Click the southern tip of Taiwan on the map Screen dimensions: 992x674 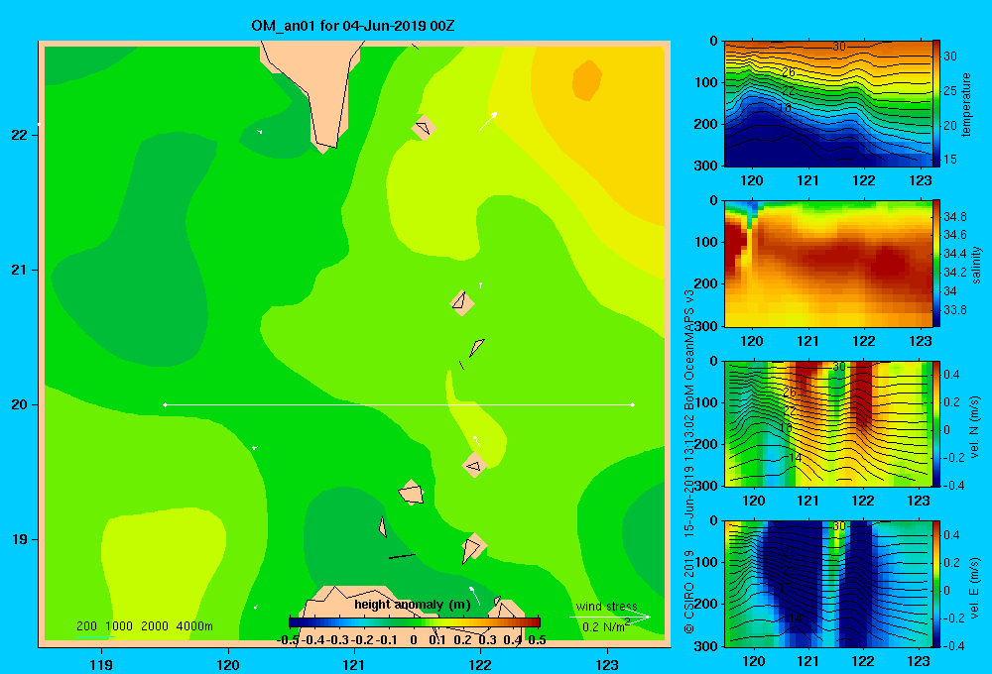click(324, 148)
